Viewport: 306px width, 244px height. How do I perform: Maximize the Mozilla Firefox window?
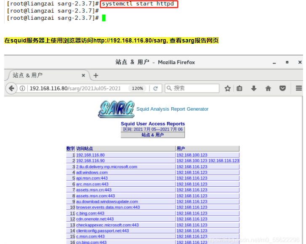pyautogui.click(x=287, y=62)
